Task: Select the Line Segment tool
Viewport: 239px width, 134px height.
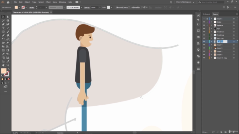Action: 8,28
